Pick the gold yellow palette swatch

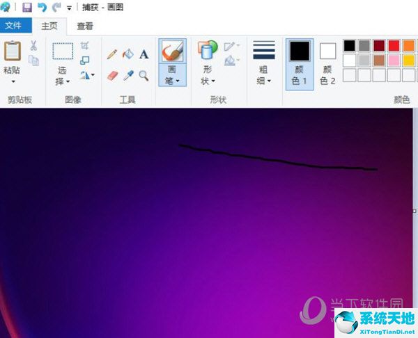(x=408, y=61)
